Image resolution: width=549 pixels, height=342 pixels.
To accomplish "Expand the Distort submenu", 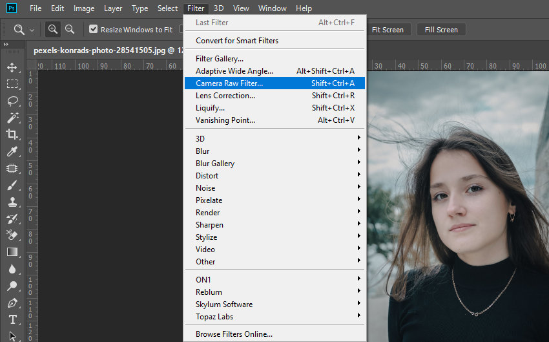I will [x=275, y=176].
